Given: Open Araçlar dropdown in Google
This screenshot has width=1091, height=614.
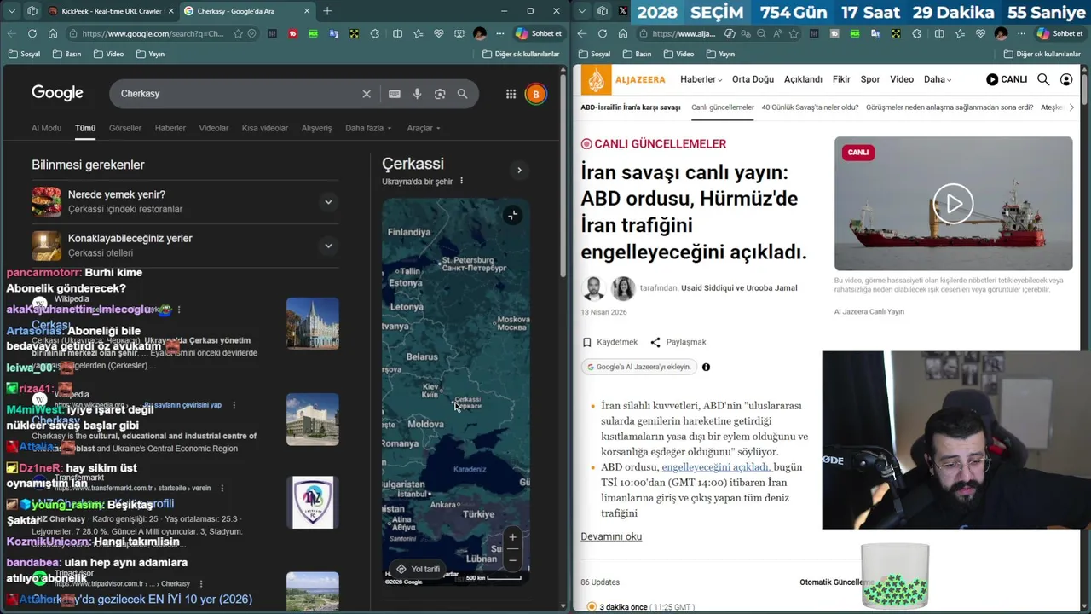Looking at the screenshot, I should point(424,128).
